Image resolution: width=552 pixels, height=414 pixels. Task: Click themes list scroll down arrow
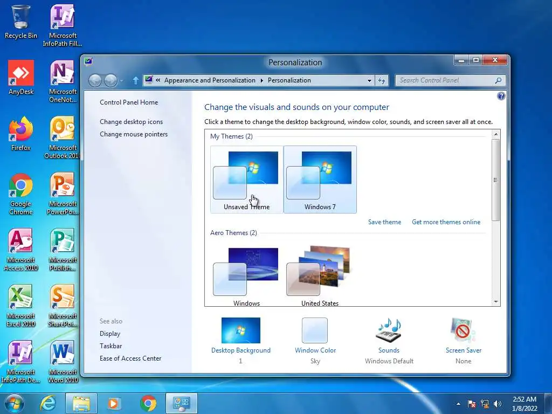pyautogui.click(x=496, y=302)
